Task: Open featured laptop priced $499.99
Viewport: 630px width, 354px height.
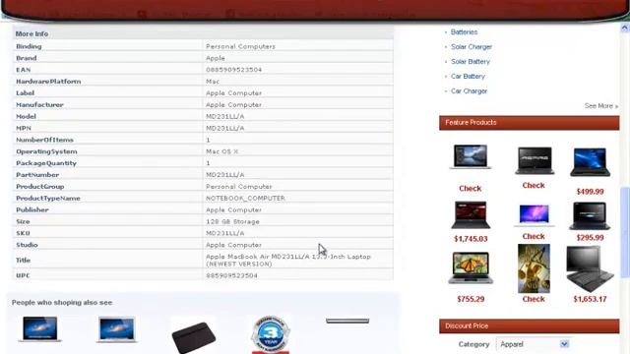Action: pos(590,162)
